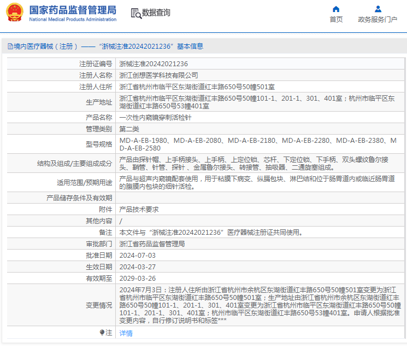Open the 政务服务门户 navigation label
Screen dimensions: 407x347
click(x=377, y=20)
